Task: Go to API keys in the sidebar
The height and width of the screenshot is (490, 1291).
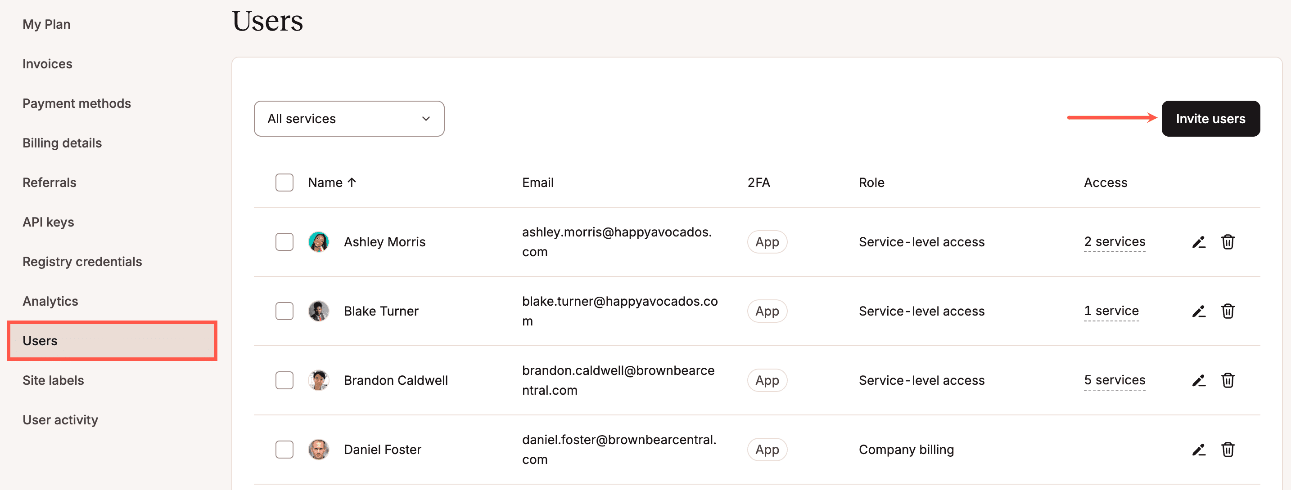Action: (x=48, y=222)
